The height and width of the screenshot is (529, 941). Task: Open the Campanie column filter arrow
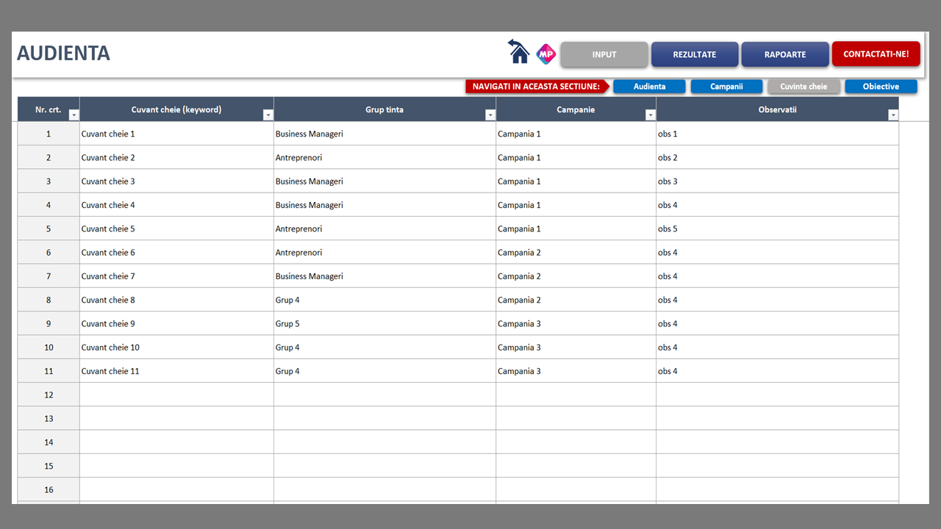(x=650, y=115)
